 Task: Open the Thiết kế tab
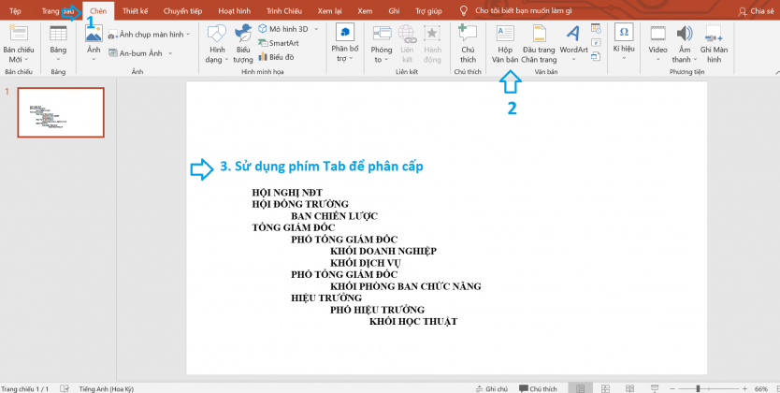click(x=136, y=10)
